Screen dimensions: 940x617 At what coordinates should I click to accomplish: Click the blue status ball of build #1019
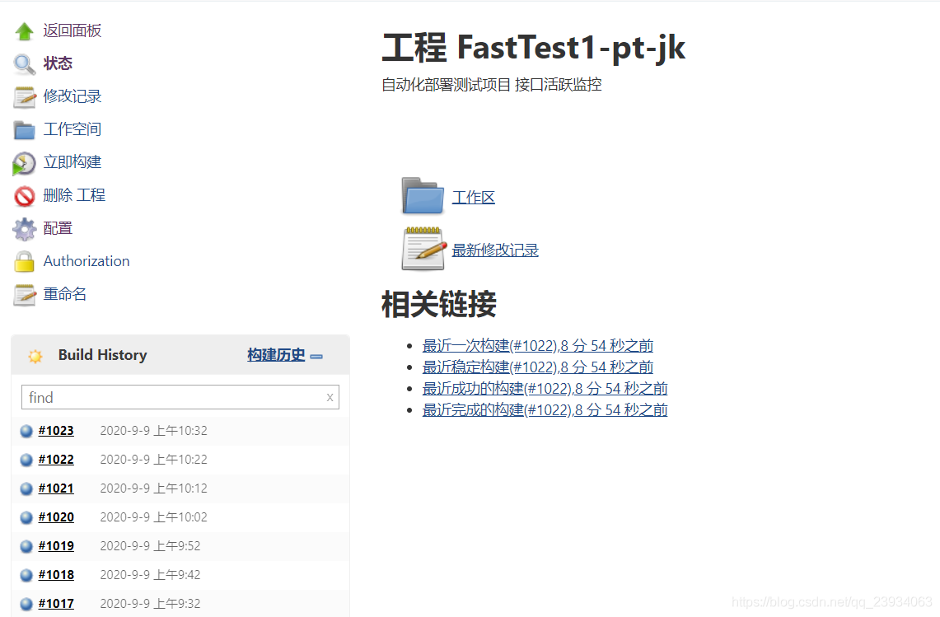(26, 546)
